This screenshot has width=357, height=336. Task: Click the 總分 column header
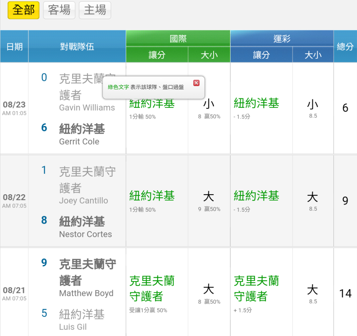point(345,46)
